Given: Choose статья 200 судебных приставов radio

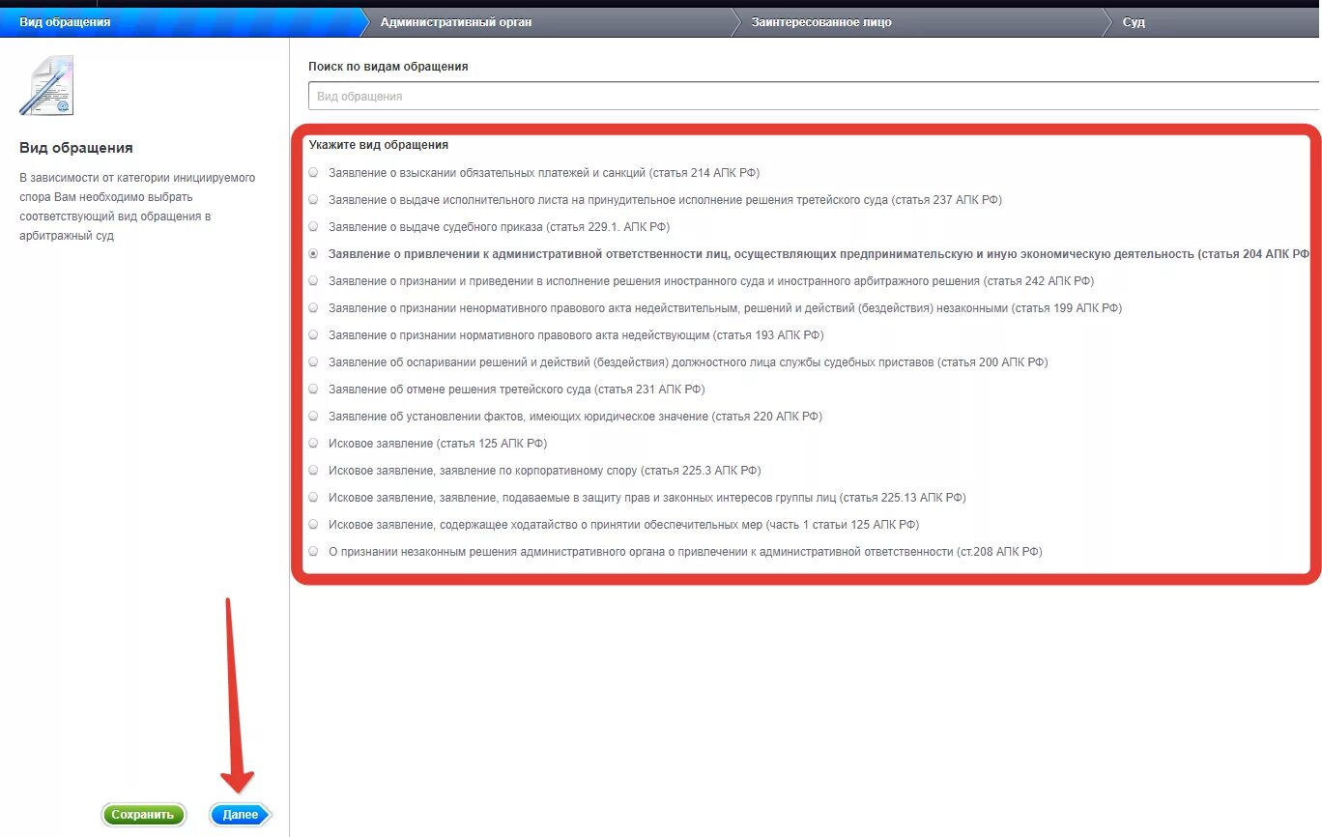Looking at the screenshot, I should tap(313, 362).
